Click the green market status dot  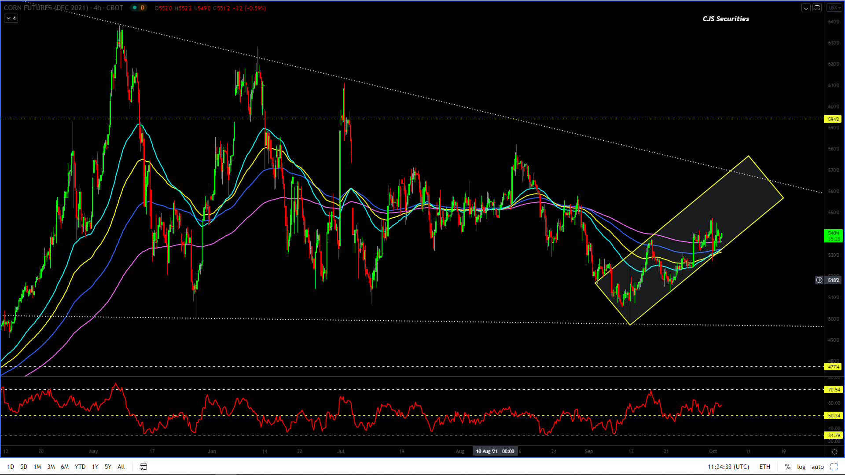pos(135,8)
